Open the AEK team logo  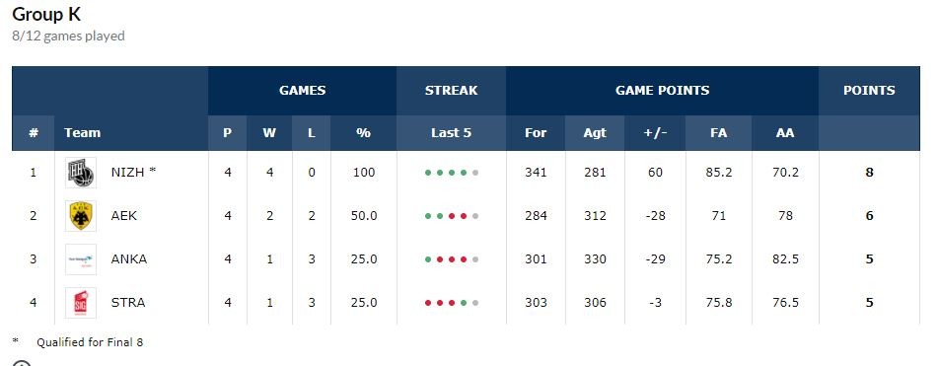[80, 216]
